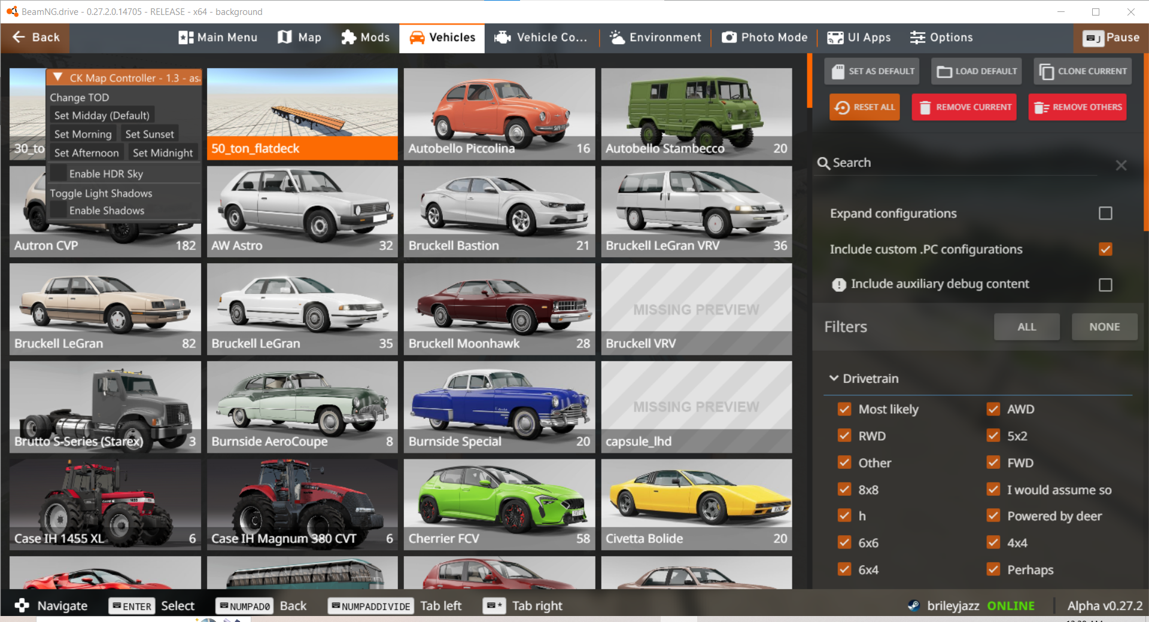Select the AW Astro thumbnail
Image resolution: width=1149 pixels, height=622 pixels.
click(302, 212)
